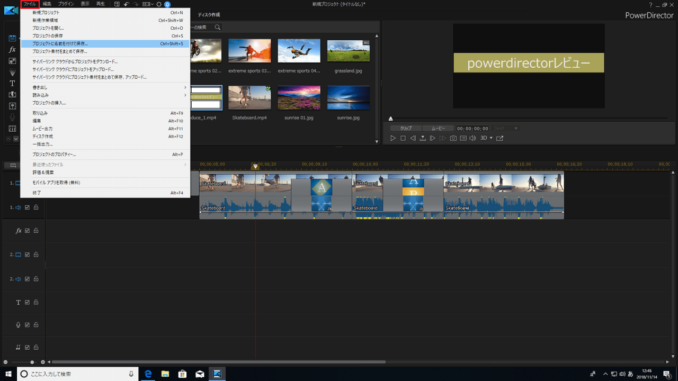Image resolution: width=678 pixels, height=381 pixels.
Task: Open the Voice-Over microphone room icon
Action: [12, 117]
